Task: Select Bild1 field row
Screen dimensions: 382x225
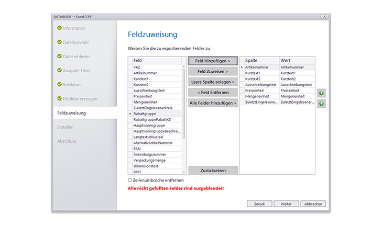Action: click(157, 172)
